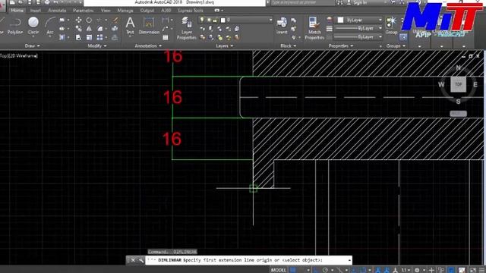The height and width of the screenshot is (273, 486).
Task: Expand the Draw panel dropdown
Action: click(32, 45)
